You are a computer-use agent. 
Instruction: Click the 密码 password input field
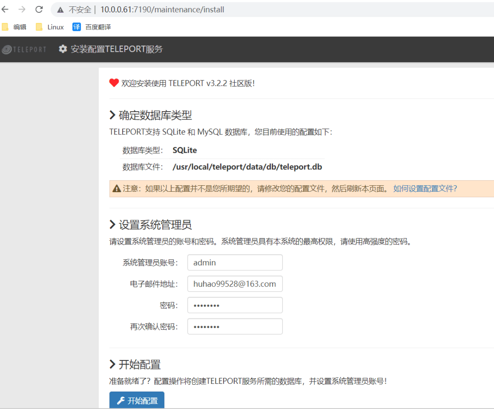coord(235,305)
